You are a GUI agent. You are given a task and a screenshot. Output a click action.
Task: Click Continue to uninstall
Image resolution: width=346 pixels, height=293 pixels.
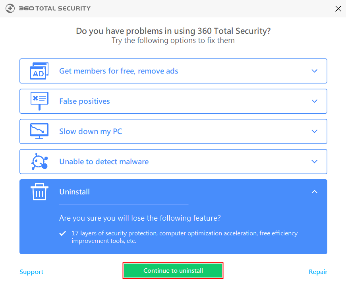[x=173, y=270]
